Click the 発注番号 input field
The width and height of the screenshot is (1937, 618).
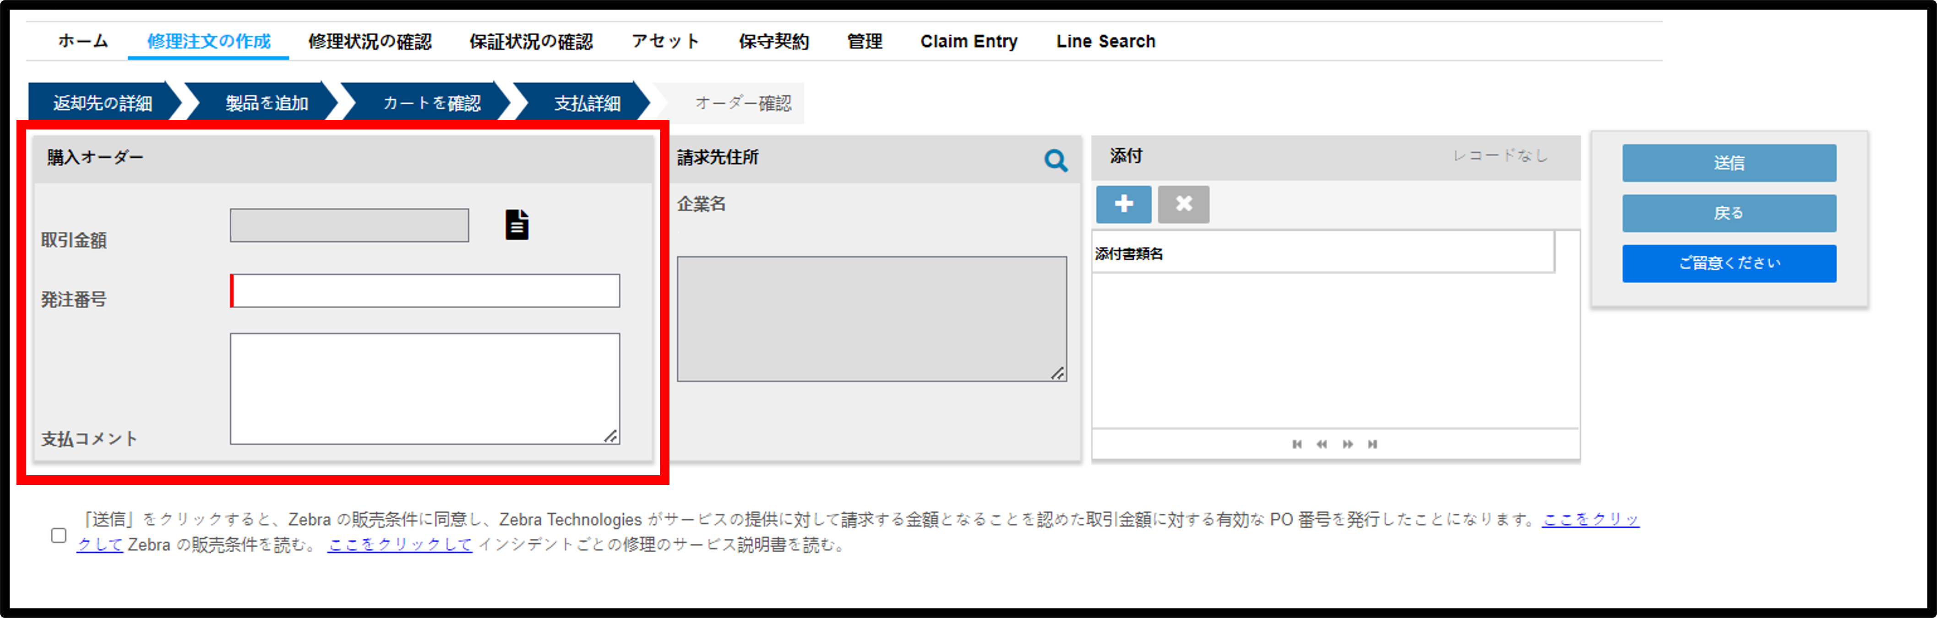(425, 290)
